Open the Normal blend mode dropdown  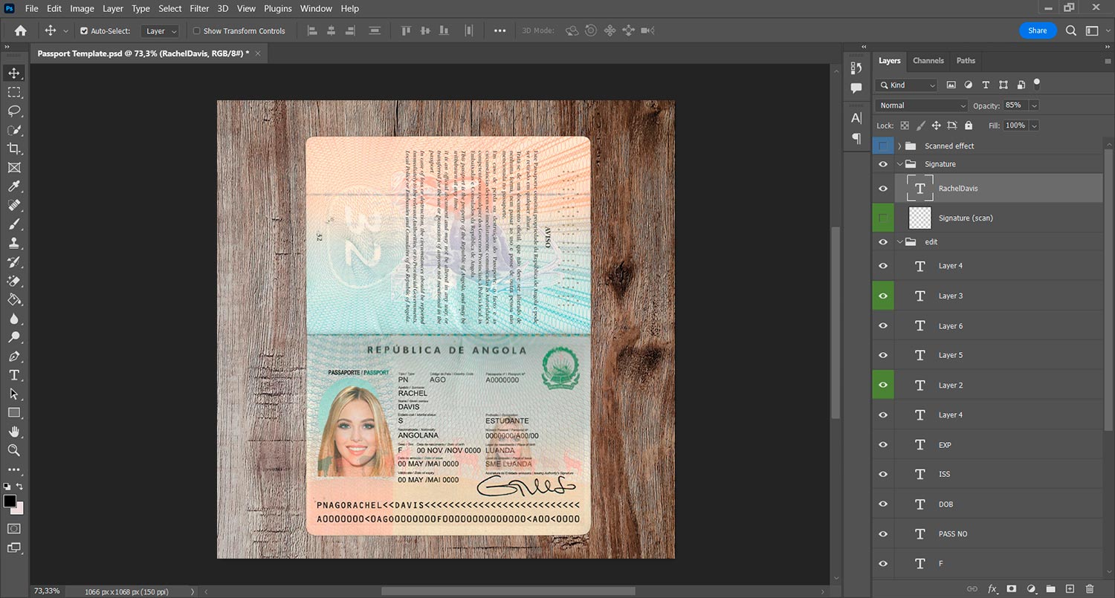(x=920, y=105)
